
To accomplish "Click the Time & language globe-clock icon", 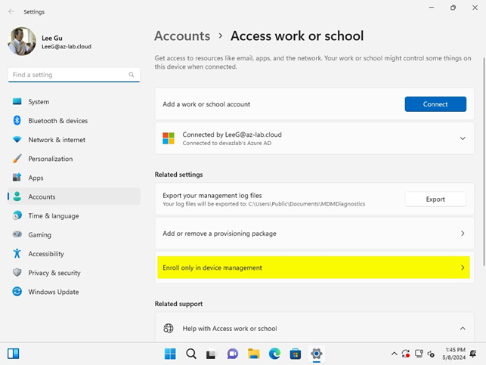I will [x=17, y=215].
